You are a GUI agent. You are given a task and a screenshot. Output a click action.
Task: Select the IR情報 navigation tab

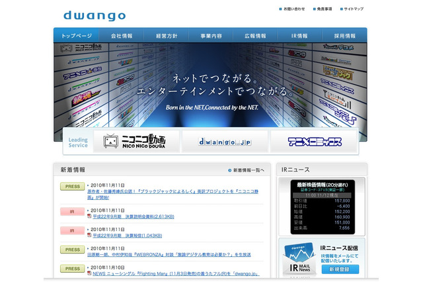(299, 36)
